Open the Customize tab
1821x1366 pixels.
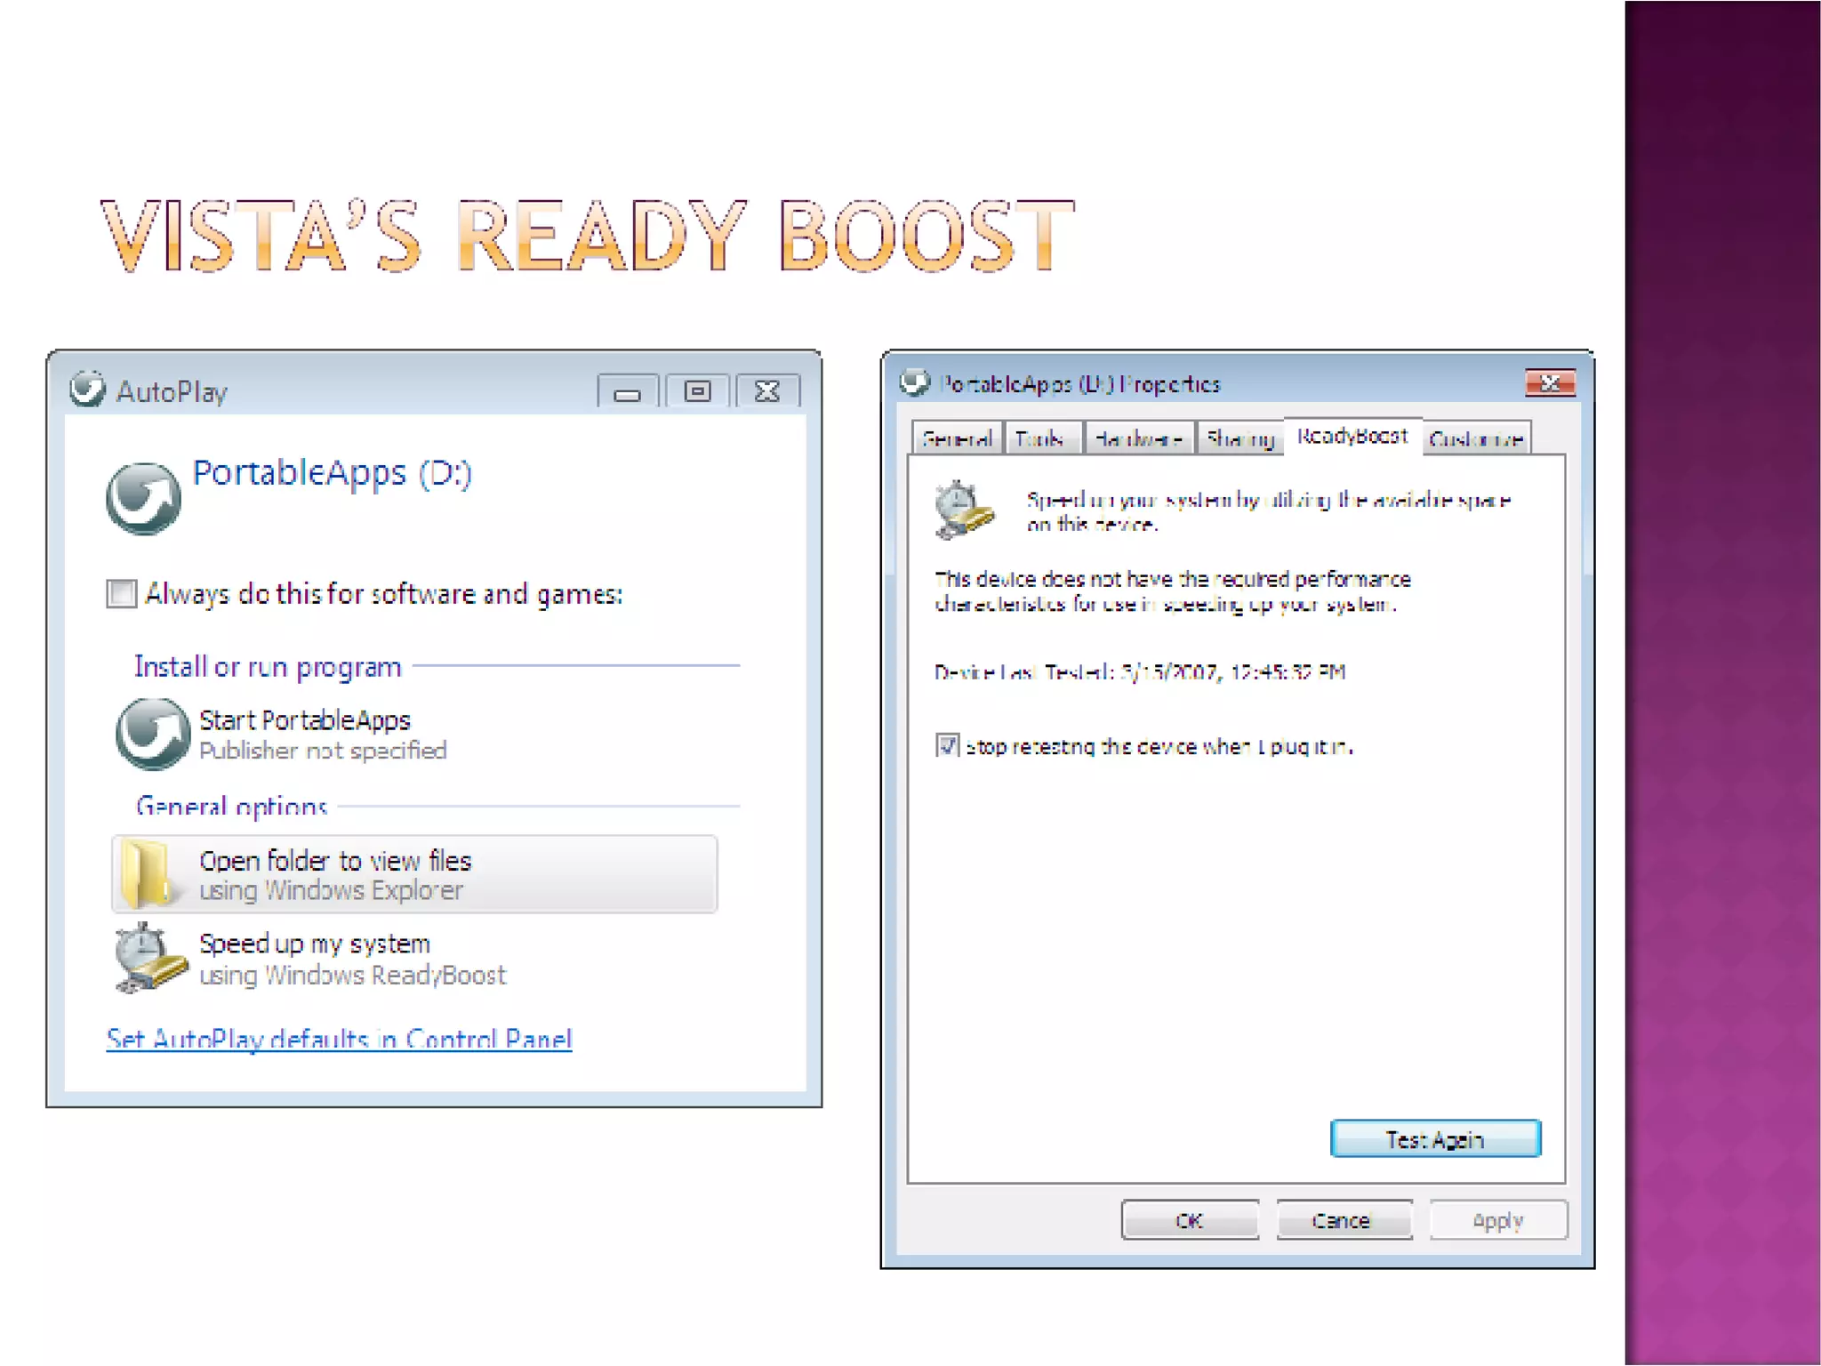coord(1476,438)
